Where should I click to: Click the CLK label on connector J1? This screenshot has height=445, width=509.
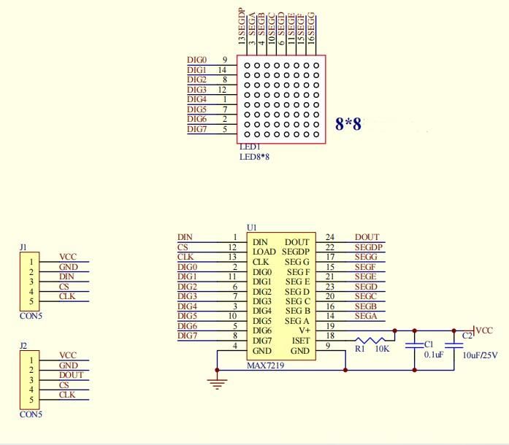(x=67, y=296)
